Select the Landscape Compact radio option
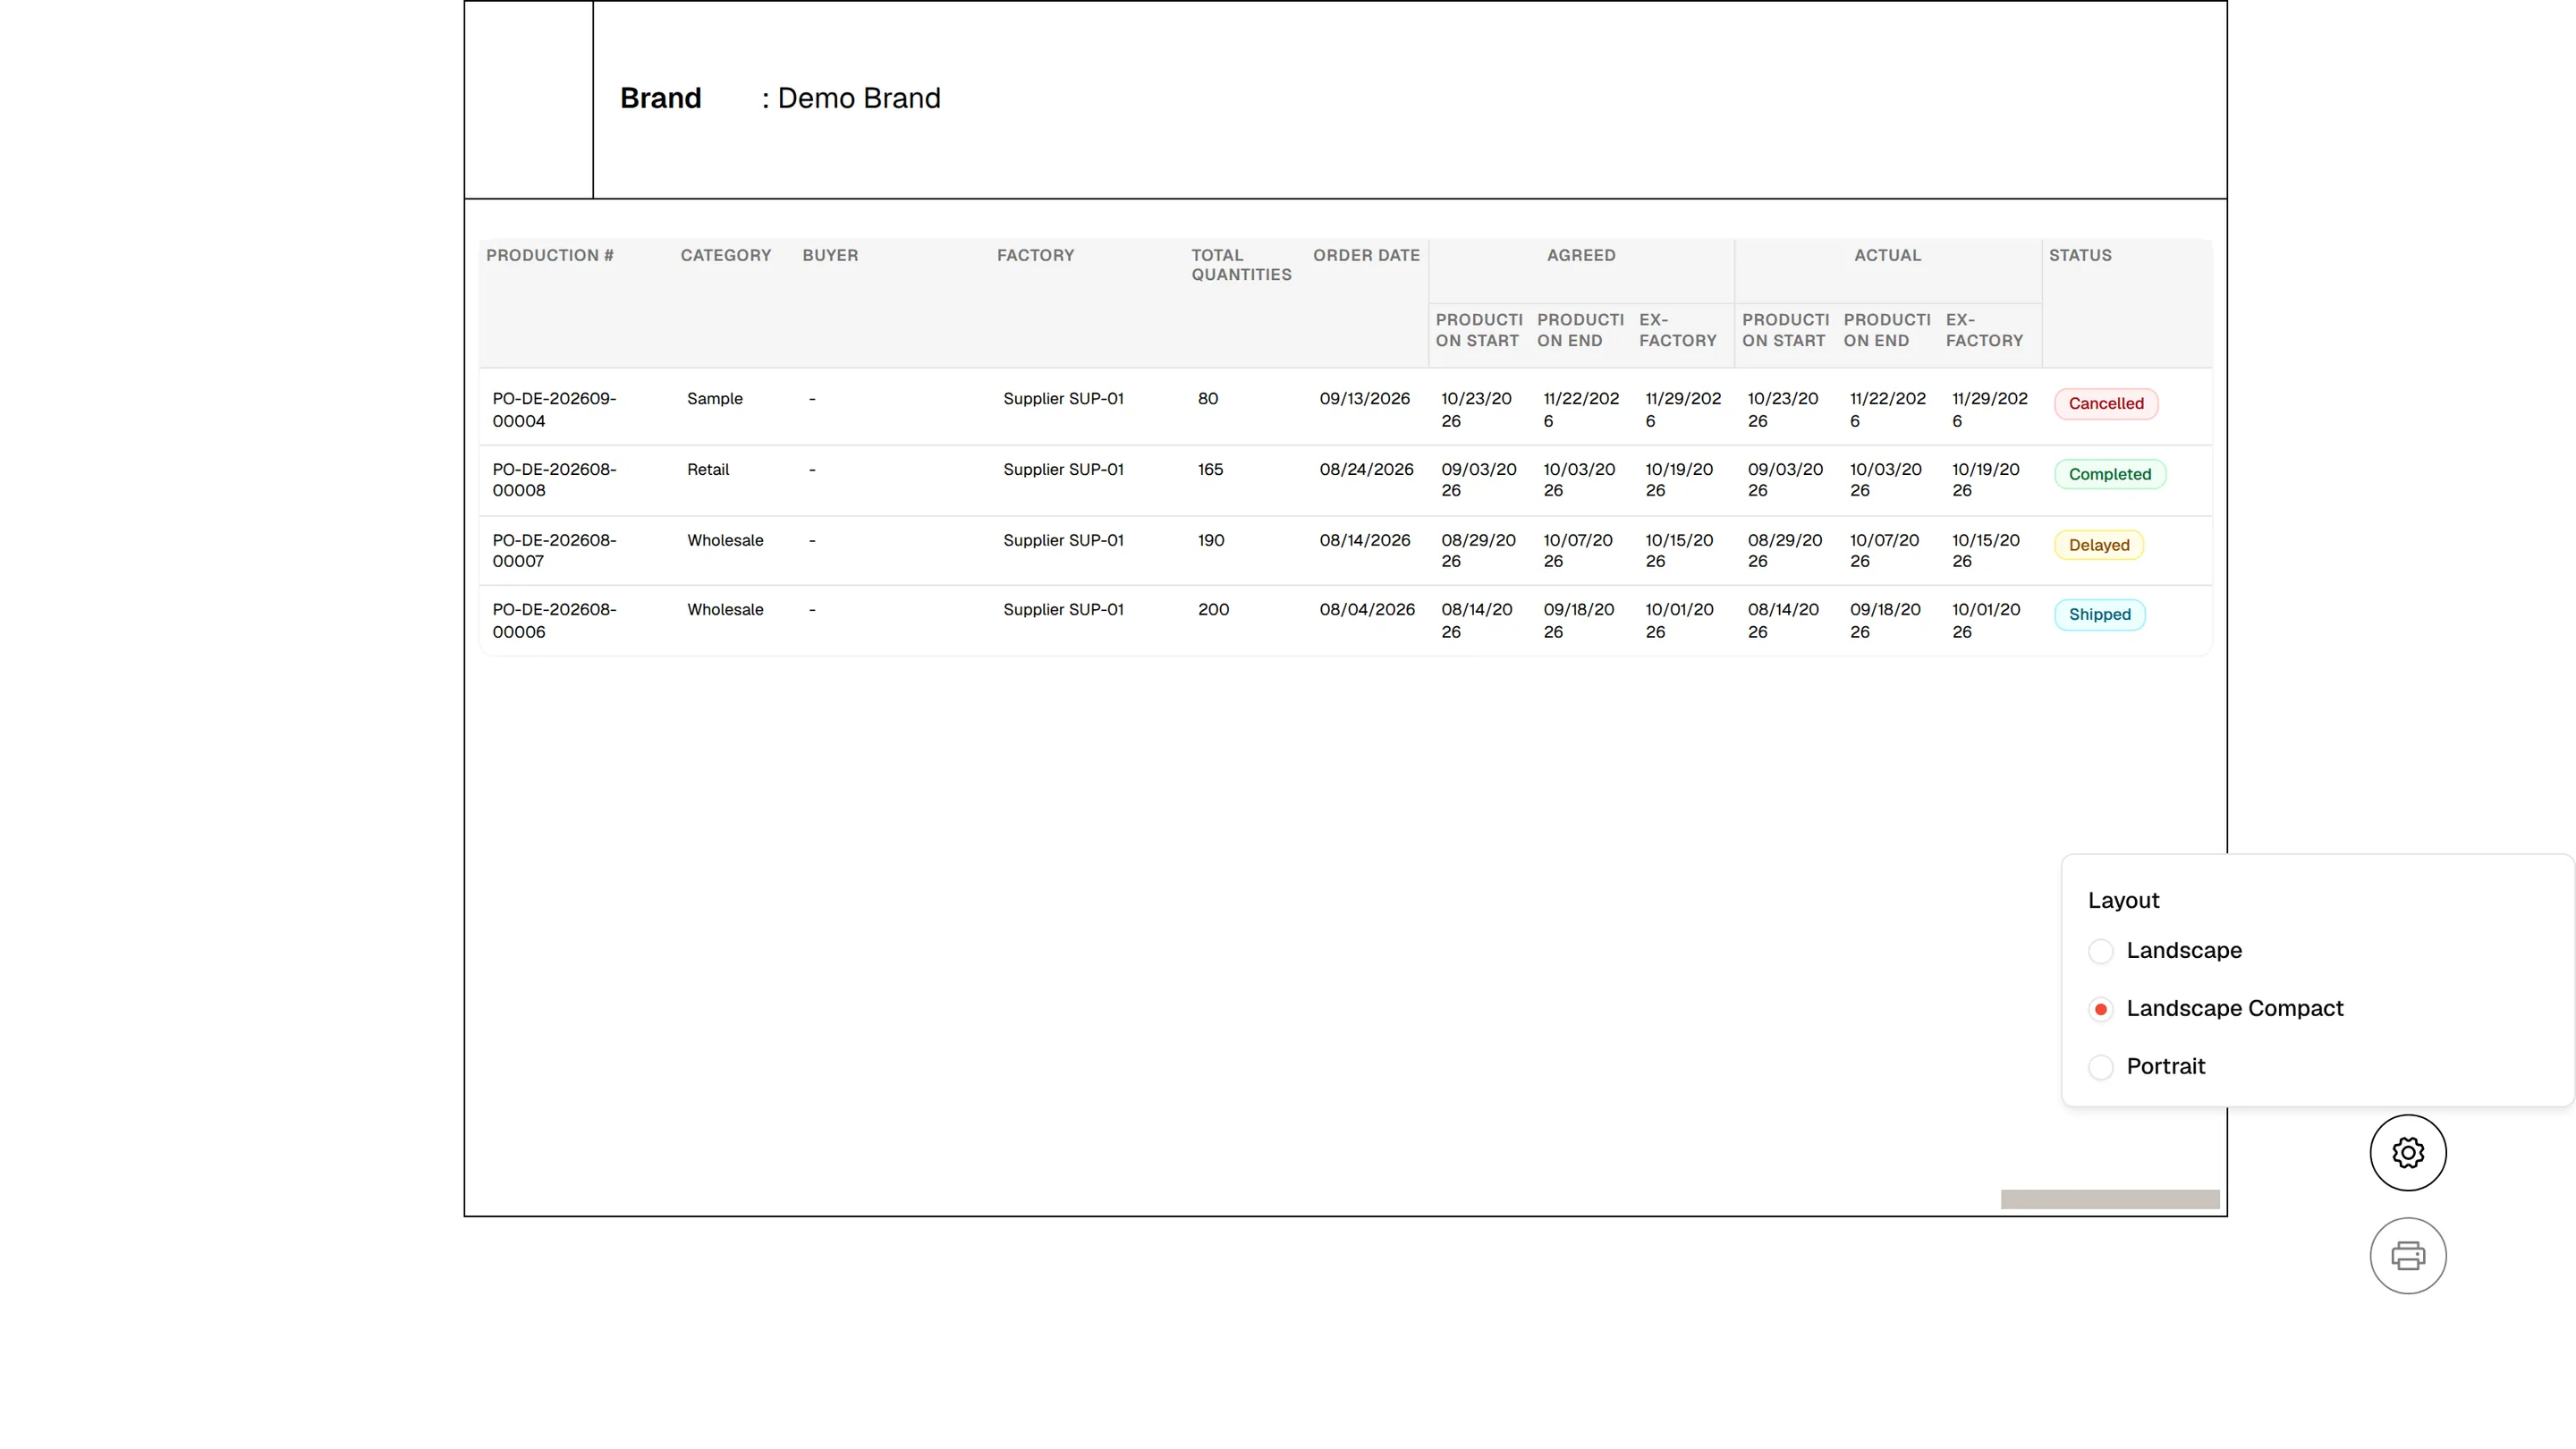The image size is (2576, 1449). [2101, 1009]
